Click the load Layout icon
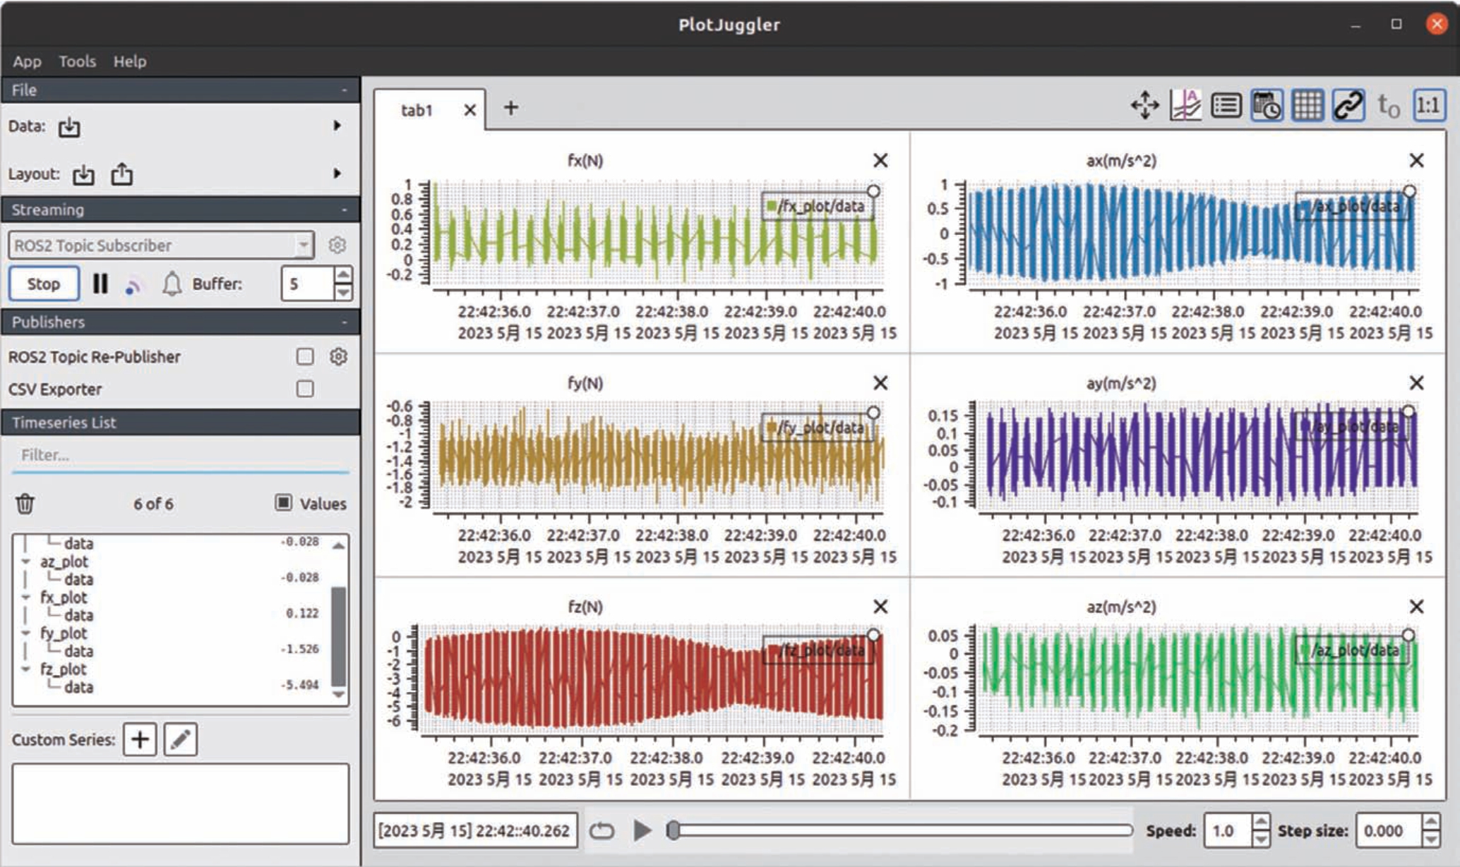The width and height of the screenshot is (1460, 867). click(83, 174)
